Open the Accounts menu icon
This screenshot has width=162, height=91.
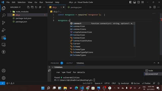point(4,71)
